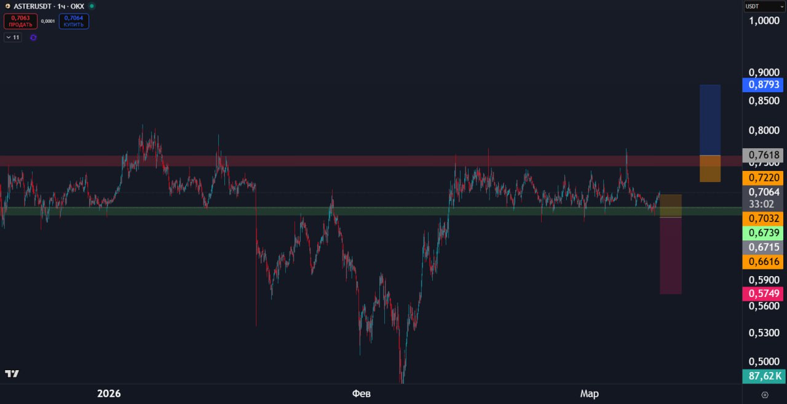Click the ASTERUSDT coin logo icon
This screenshot has height=404, width=787.
[7, 6]
